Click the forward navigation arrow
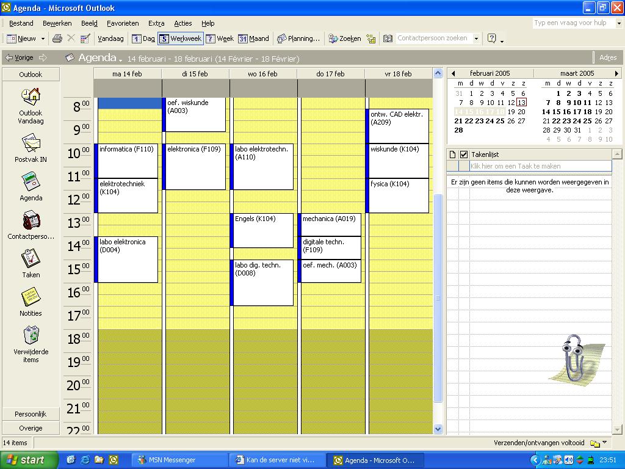This screenshot has width=625, height=469. tap(43, 58)
